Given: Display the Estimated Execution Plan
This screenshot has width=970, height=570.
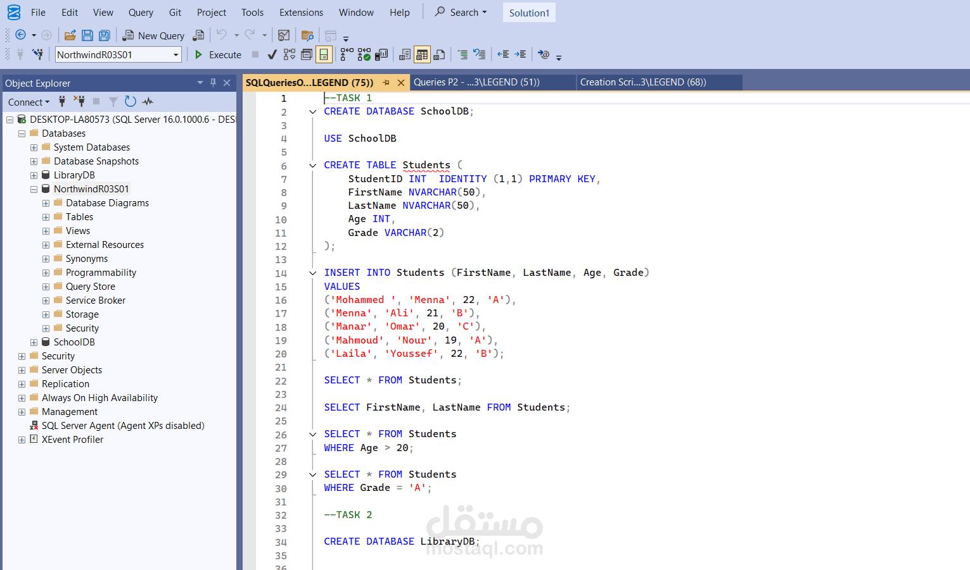Looking at the screenshot, I should tap(290, 54).
